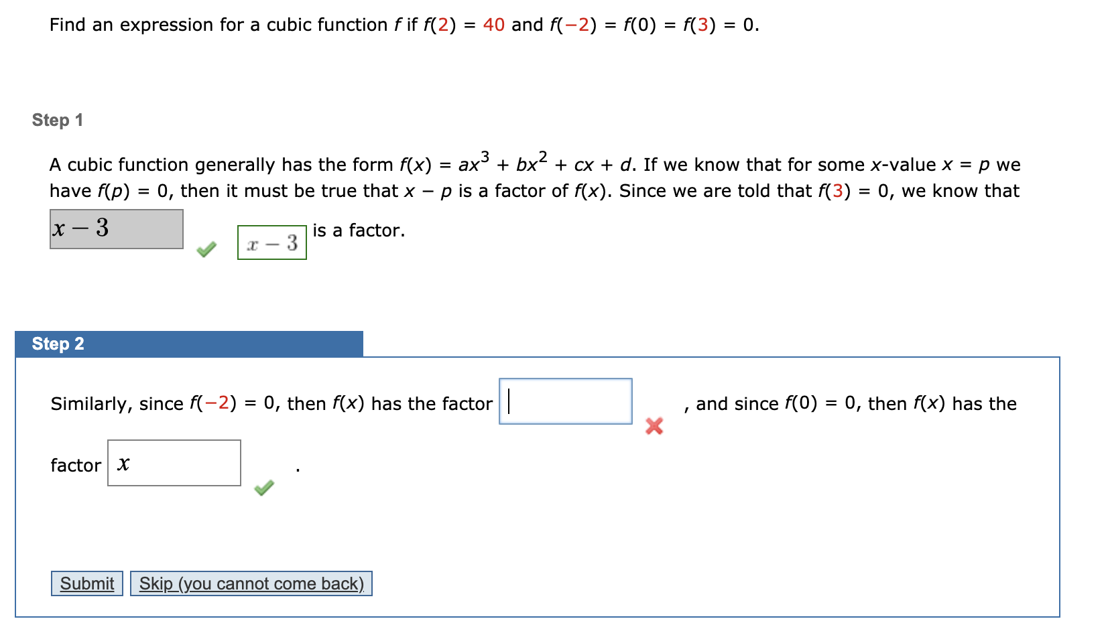Select the factor box containing x
The width and height of the screenshot is (1106, 623).
coord(174,462)
